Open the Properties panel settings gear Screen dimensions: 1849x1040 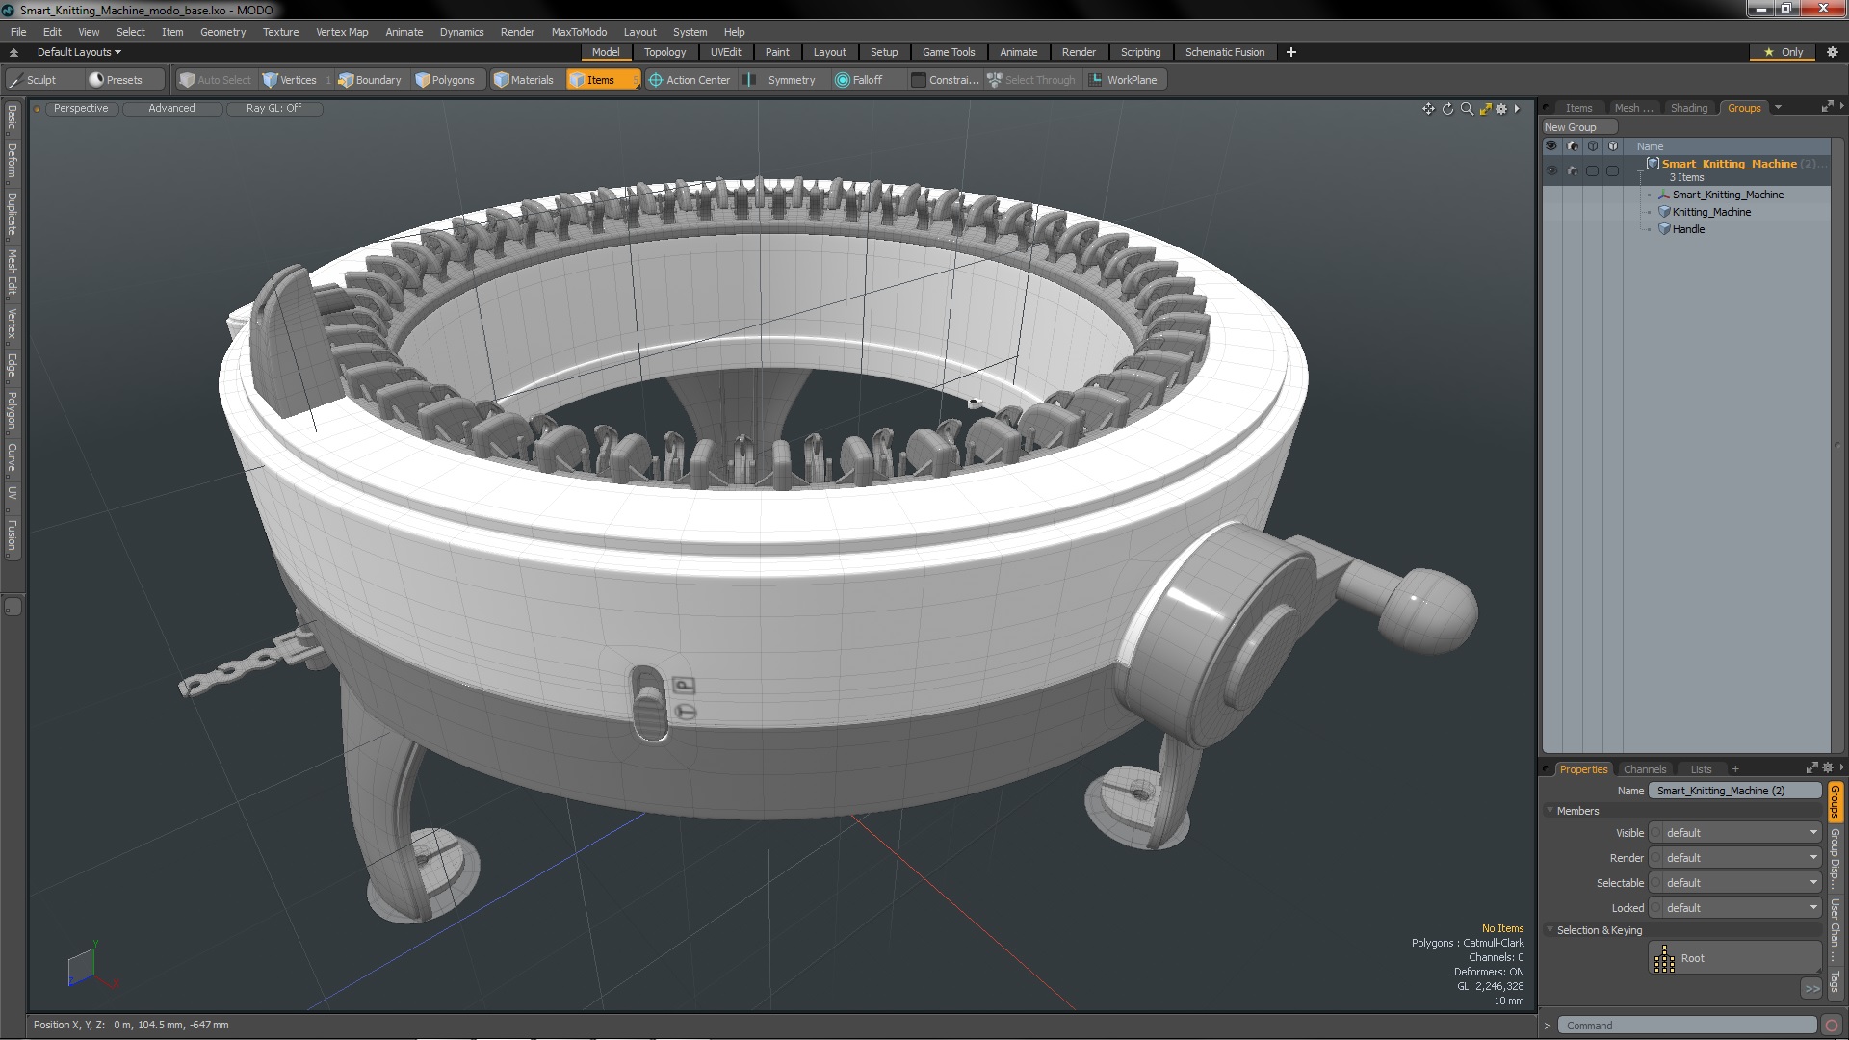(1828, 768)
